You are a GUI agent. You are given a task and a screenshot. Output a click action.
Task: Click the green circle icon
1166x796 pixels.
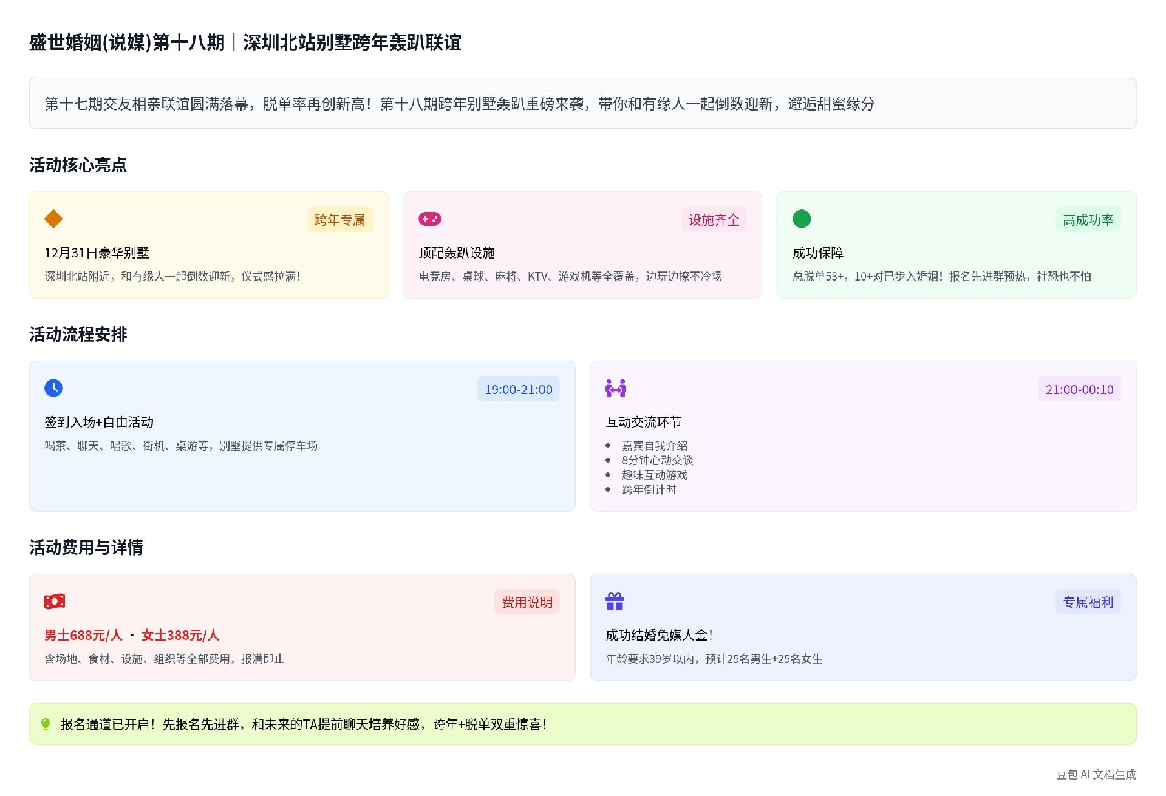click(x=801, y=219)
